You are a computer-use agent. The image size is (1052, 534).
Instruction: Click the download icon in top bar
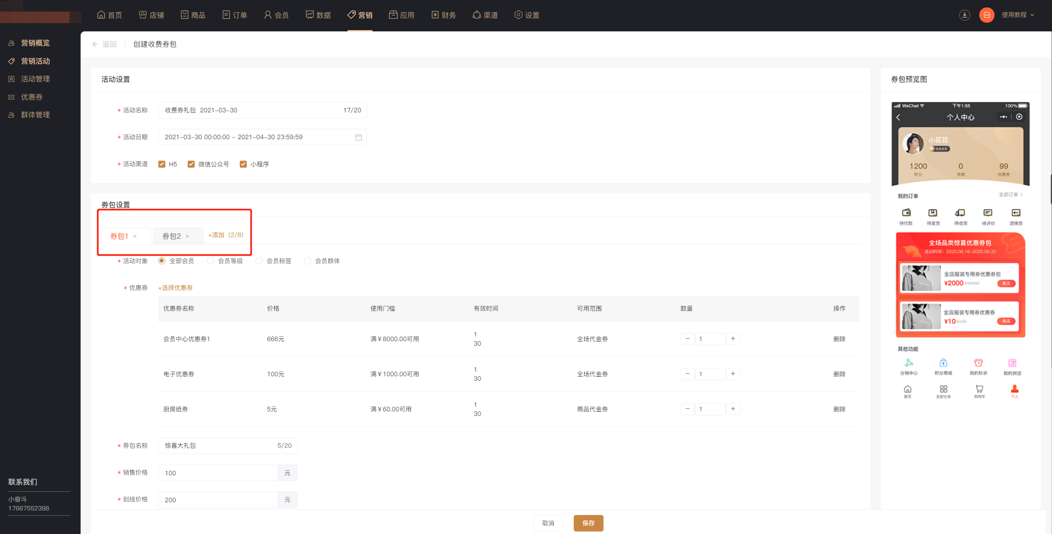tap(964, 15)
